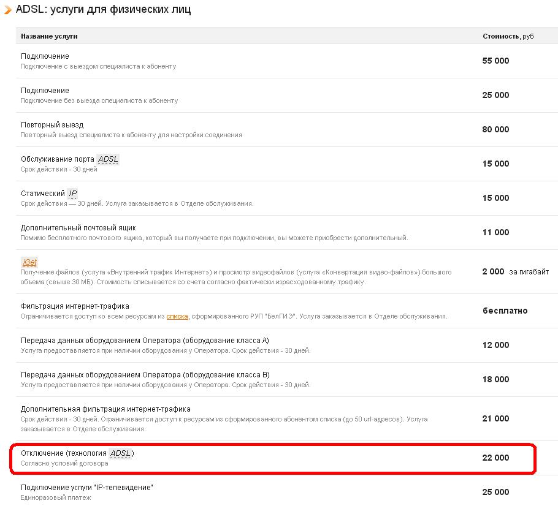
Task: Select "Дополнительный почтовый ящик" service title
Action: coord(78,228)
